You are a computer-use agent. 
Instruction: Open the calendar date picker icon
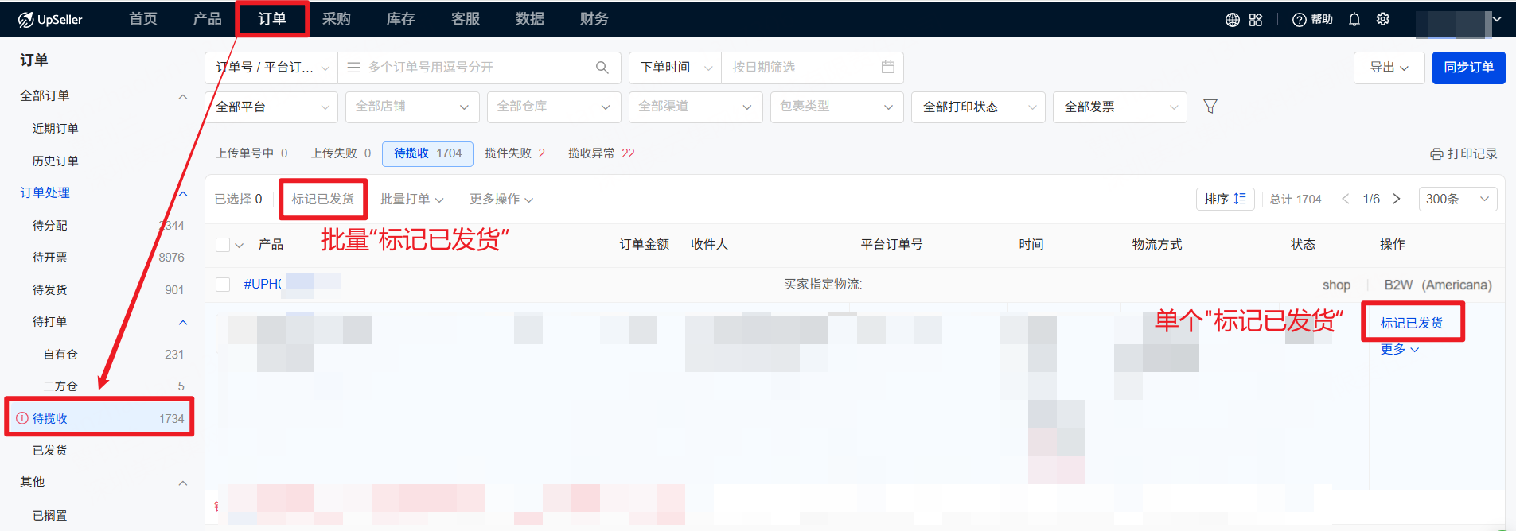coord(888,68)
